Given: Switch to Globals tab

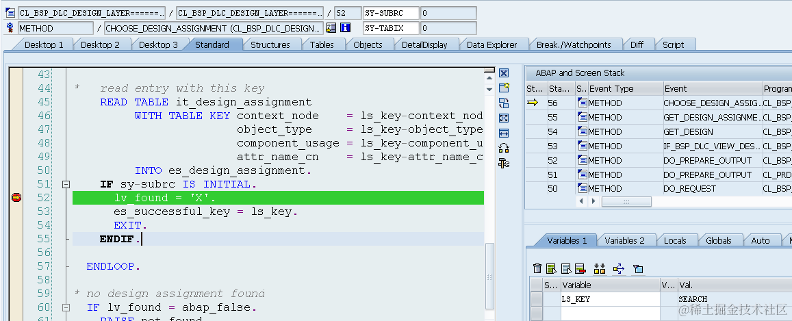Looking at the screenshot, I should [x=718, y=240].
